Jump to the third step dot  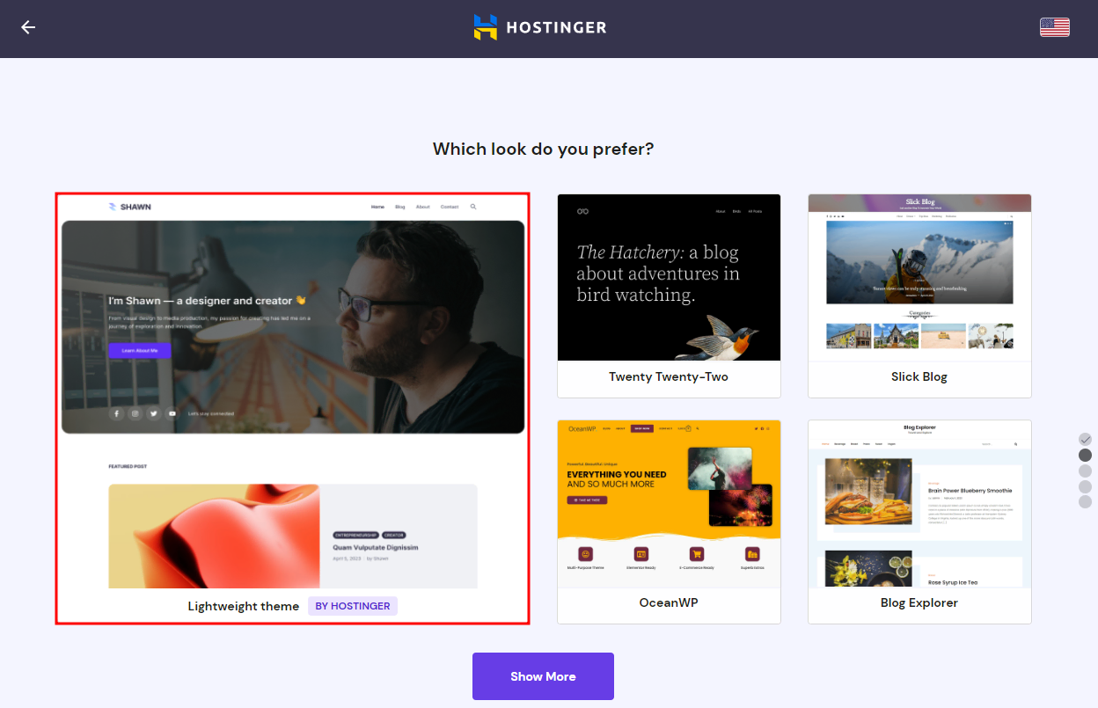[1085, 471]
